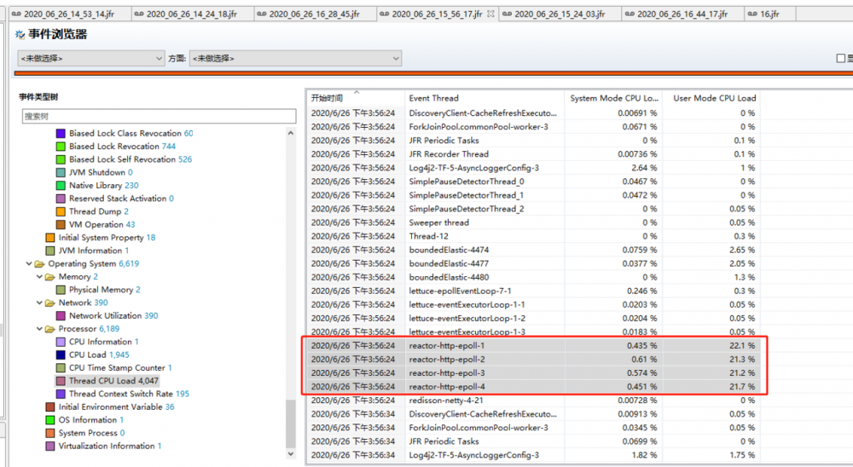Viewport: 853px width, 467px height.
Task: Sort by User Mode CPU Load header
Action: pyautogui.click(x=711, y=98)
